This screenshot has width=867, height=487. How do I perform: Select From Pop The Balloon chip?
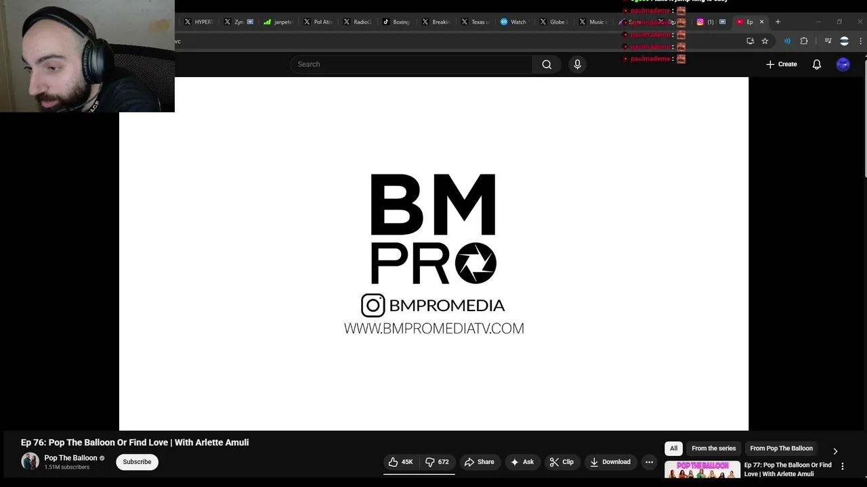[x=781, y=448]
